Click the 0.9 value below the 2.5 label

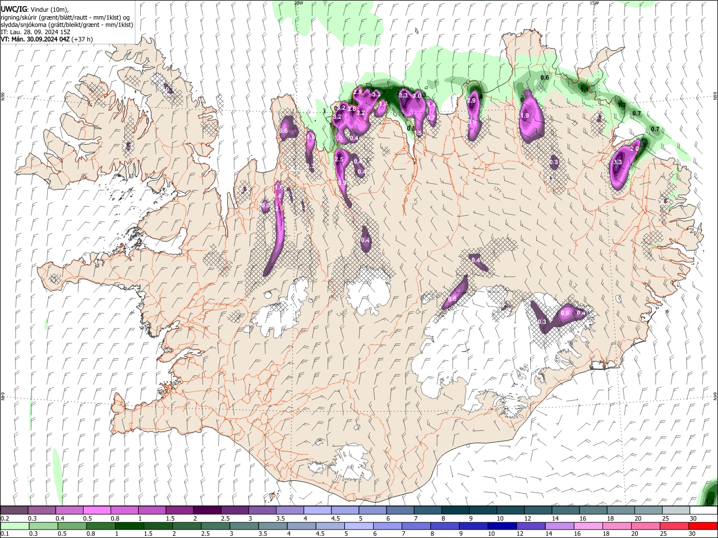click(x=343, y=183)
